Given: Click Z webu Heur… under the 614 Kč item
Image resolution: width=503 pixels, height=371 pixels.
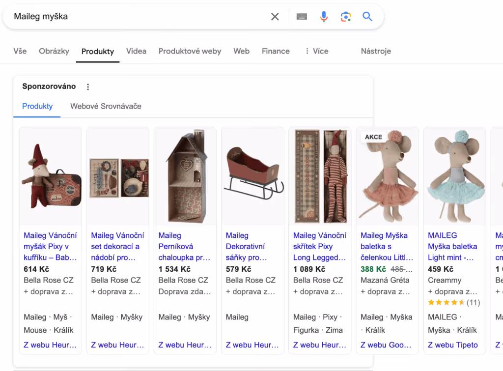Looking at the screenshot, I should click(50, 345).
